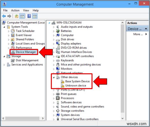Select Software devices category label
The width and height of the screenshot is (150, 127).
click(71, 102)
